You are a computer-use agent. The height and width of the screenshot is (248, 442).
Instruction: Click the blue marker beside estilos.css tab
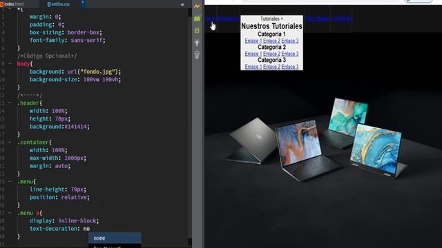click(83, 3)
